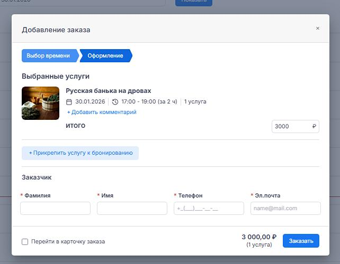Focus the ИТОГО price field

coord(291,126)
